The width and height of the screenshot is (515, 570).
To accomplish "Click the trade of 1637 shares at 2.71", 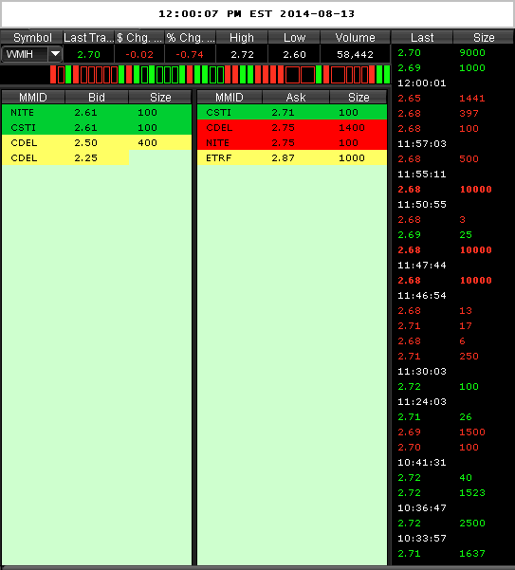I will click(452, 553).
